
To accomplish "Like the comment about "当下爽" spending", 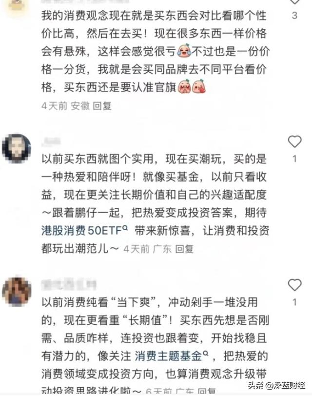I will click(294, 285).
